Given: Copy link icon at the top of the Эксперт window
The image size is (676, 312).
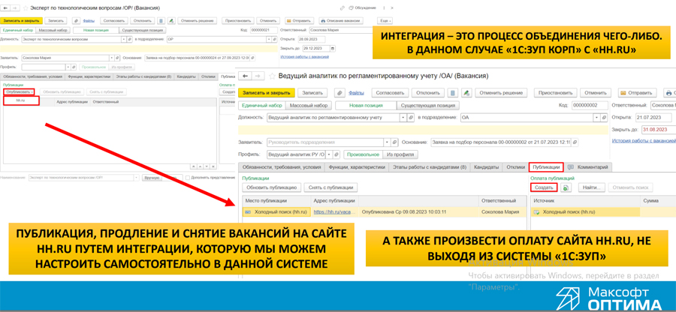Looking at the screenshot, I should [343, 7].
